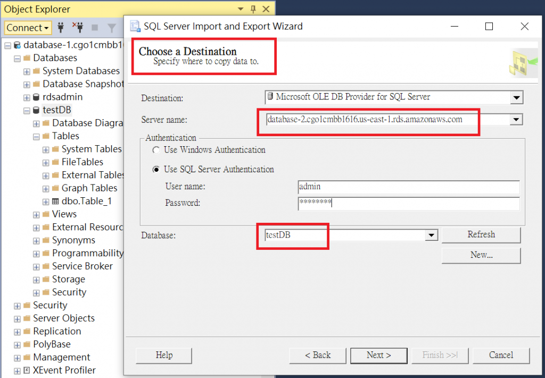Click the stop square icon in Object Explorer toolbar
The height and width of the screenshot is (378, 545).
pyautogui.click(x=95, y=28)
